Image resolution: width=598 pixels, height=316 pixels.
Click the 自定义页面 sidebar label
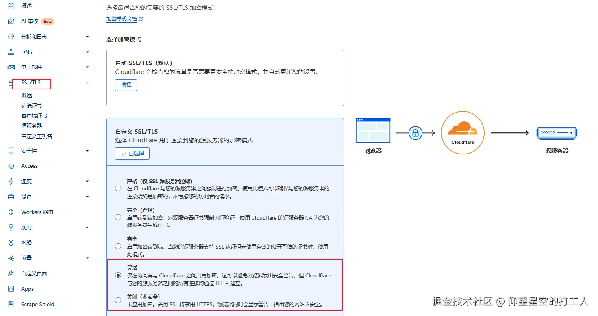point(34,273)
